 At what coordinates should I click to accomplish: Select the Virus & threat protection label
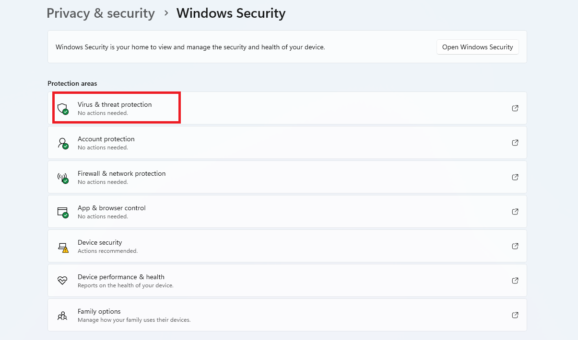(115, 104)
